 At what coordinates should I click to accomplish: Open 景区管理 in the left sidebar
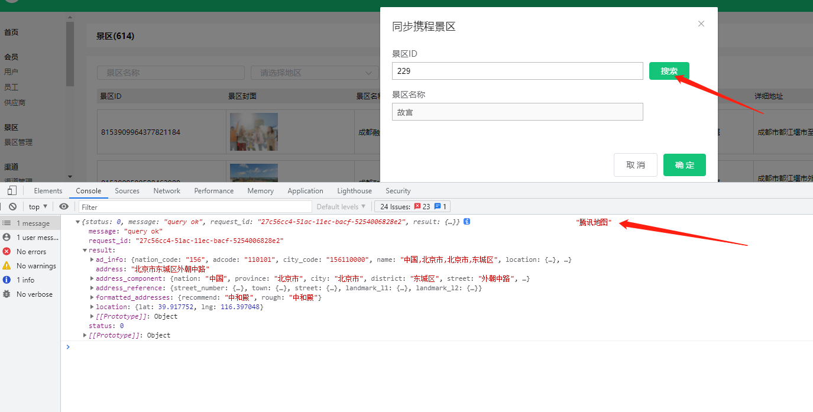pyautogui.click(x=18, y=142)
